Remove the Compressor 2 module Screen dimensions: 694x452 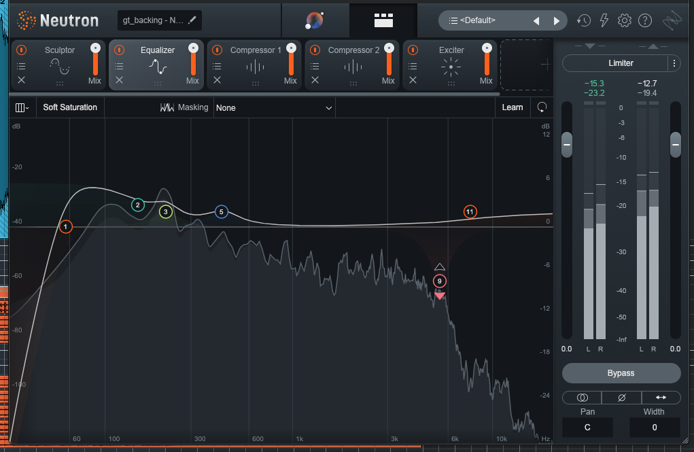point(315,80)
